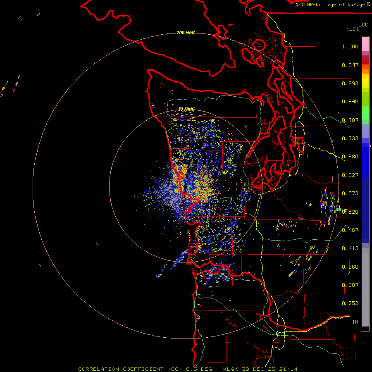The height and width of the screenshot is (372, 372).
Task: Click the NEXLAB-College of DuPage label
Action: [330, 5]
